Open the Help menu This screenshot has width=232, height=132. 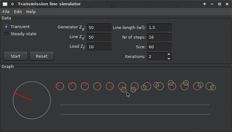point(31,12)
